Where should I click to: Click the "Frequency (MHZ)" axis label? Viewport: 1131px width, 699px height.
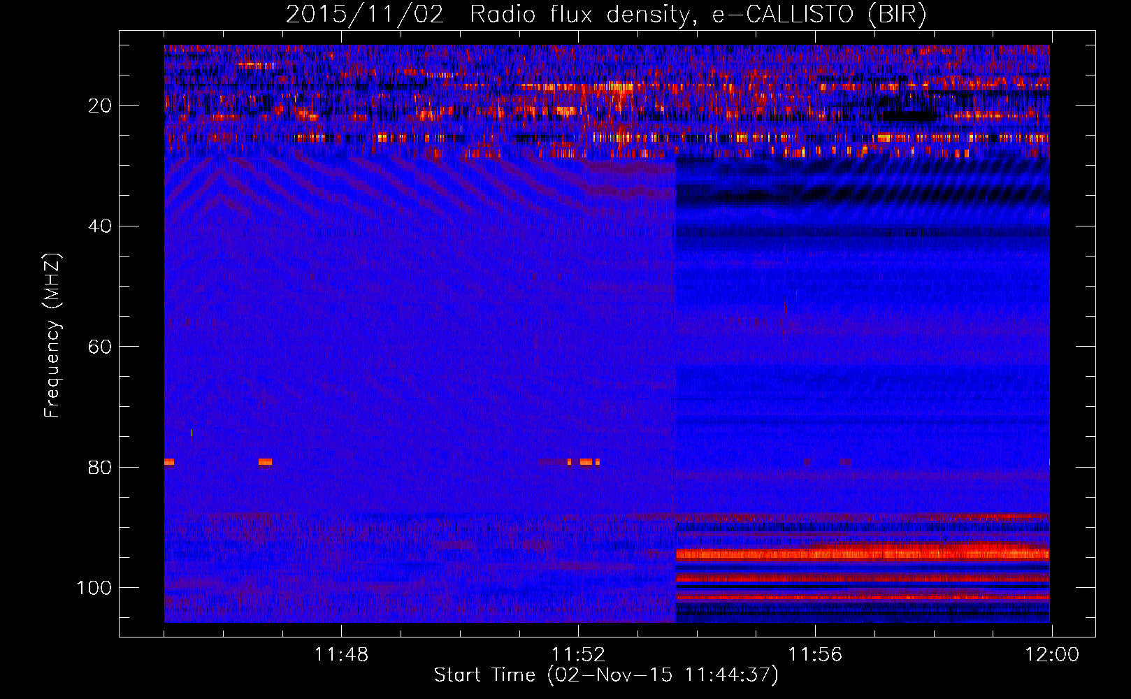click(x=52, y=336)
